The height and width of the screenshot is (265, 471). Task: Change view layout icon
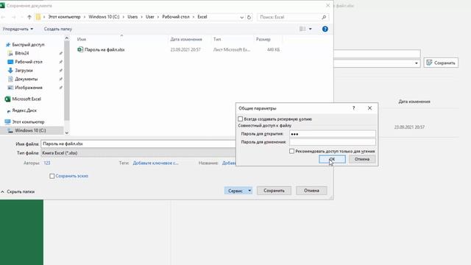tap(302, 29)
